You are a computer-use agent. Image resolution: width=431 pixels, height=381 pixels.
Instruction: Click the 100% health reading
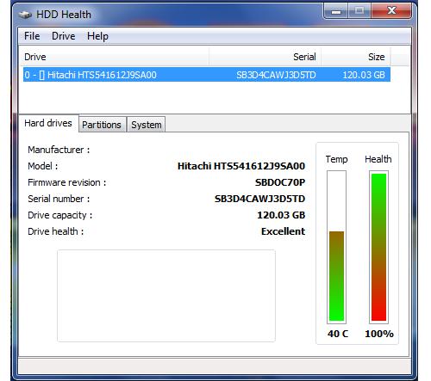379,334
